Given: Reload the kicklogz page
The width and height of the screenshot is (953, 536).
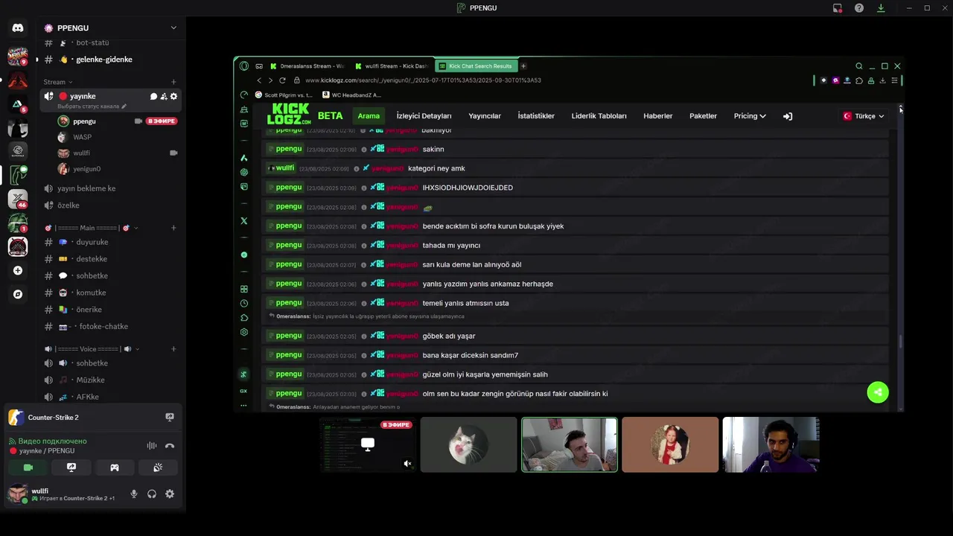Looking at the screenshot, I should click(x=282, y=80).
